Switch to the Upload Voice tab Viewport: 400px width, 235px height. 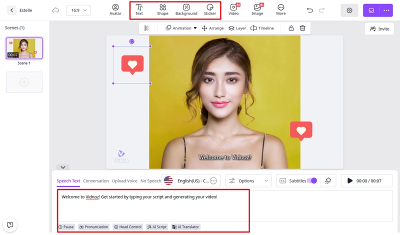point(124,180)
